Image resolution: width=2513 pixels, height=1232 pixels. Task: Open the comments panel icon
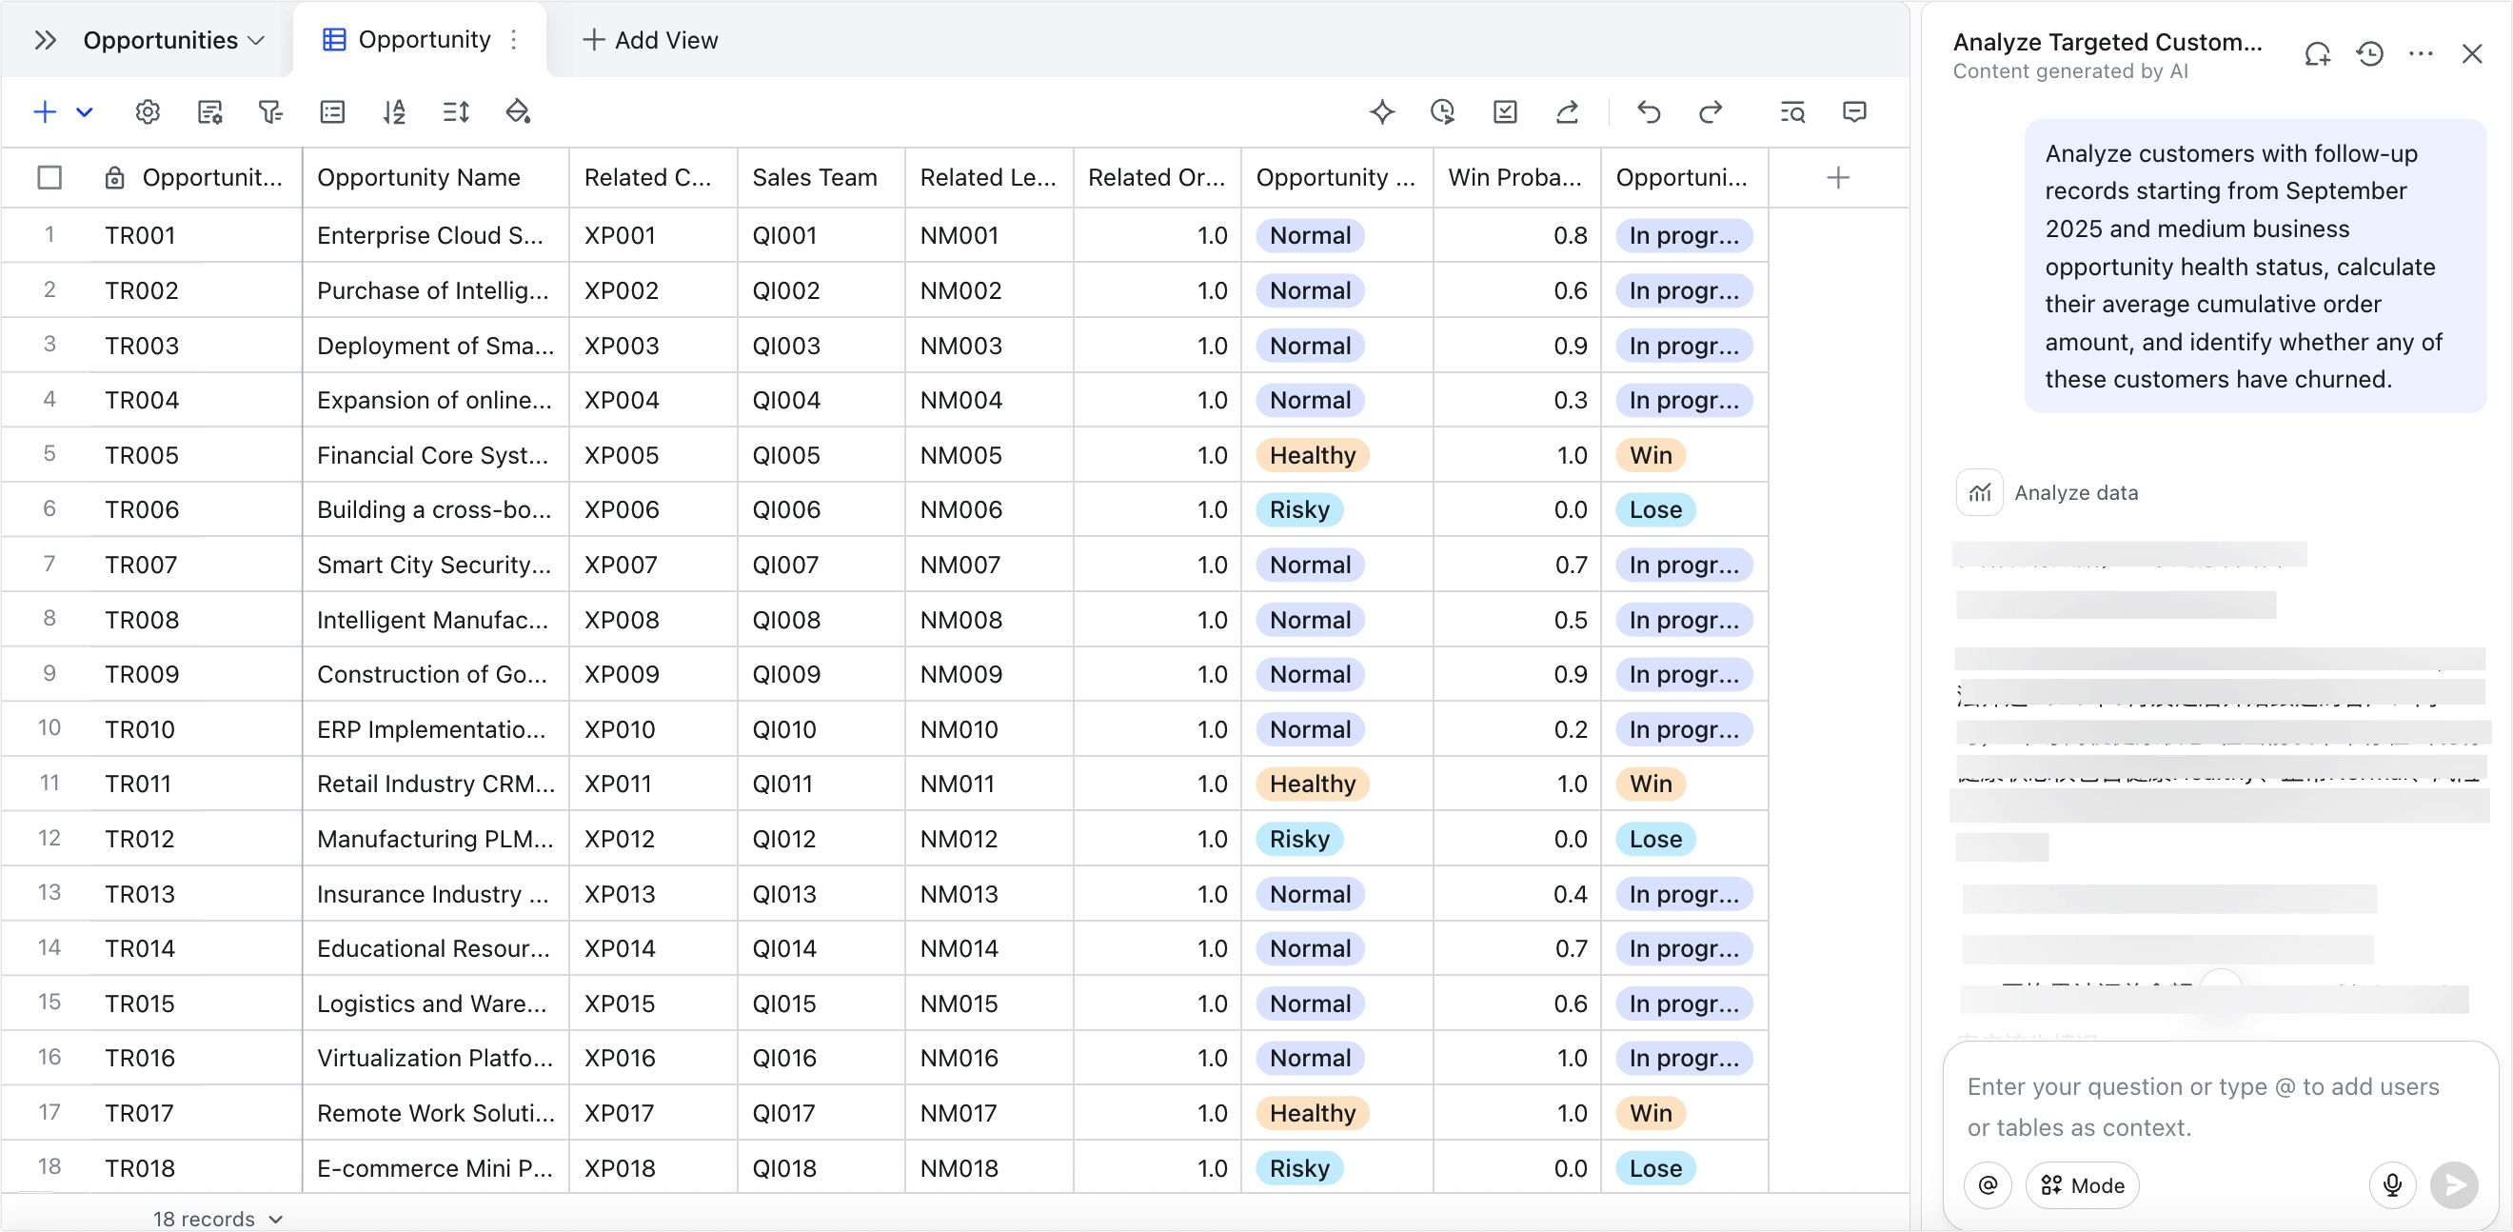point(1854,112)
